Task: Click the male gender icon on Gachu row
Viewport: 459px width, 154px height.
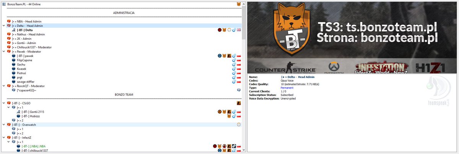Action: point(234,64)
